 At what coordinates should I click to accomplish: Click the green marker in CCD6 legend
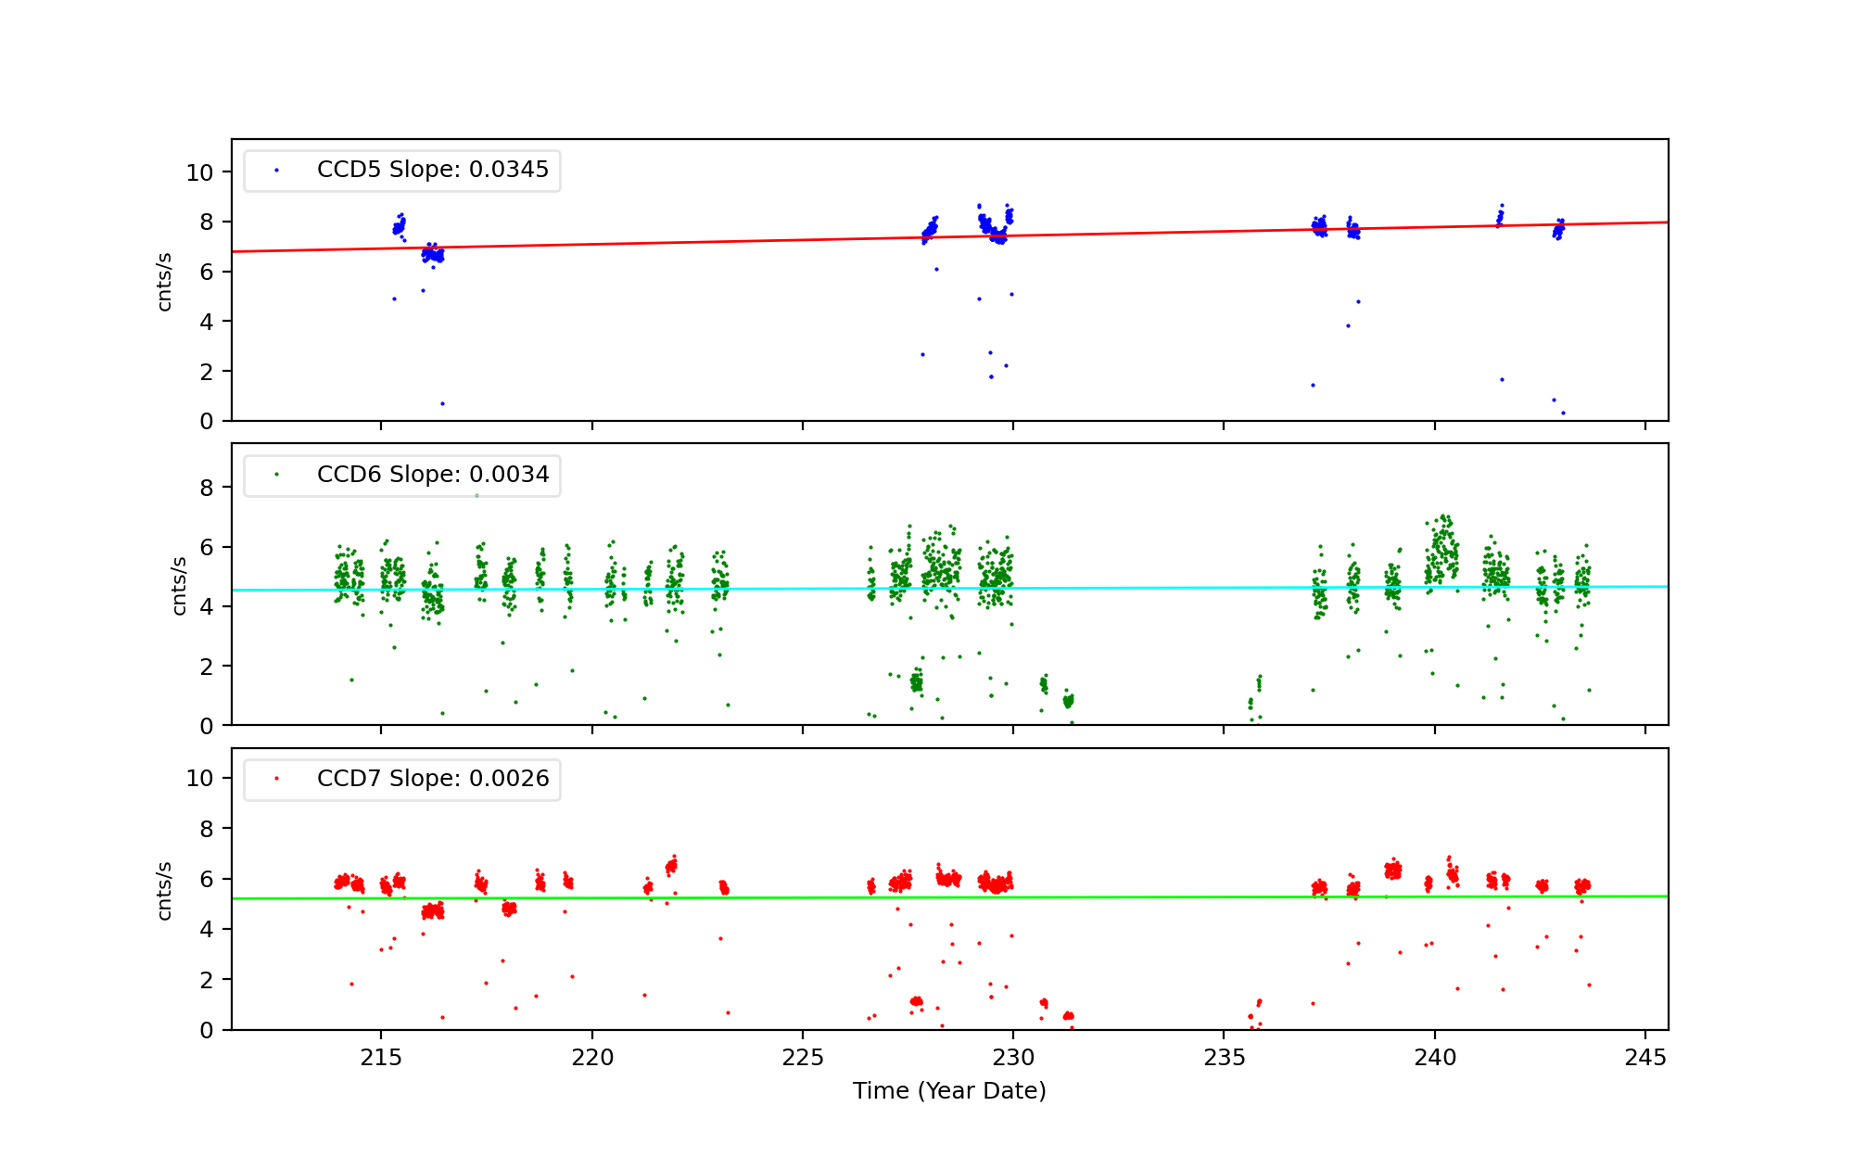[x=276, y=475]
